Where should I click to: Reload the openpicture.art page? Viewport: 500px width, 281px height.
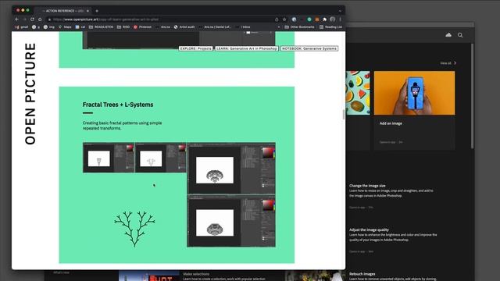(x=32, y=20)
